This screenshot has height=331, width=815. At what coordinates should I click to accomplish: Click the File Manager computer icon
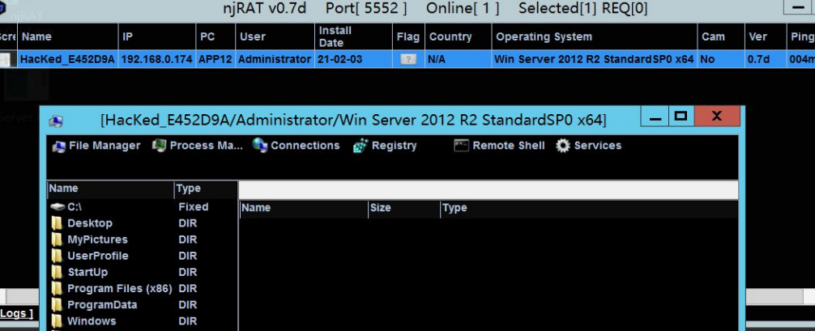click(x=58, y=146)
